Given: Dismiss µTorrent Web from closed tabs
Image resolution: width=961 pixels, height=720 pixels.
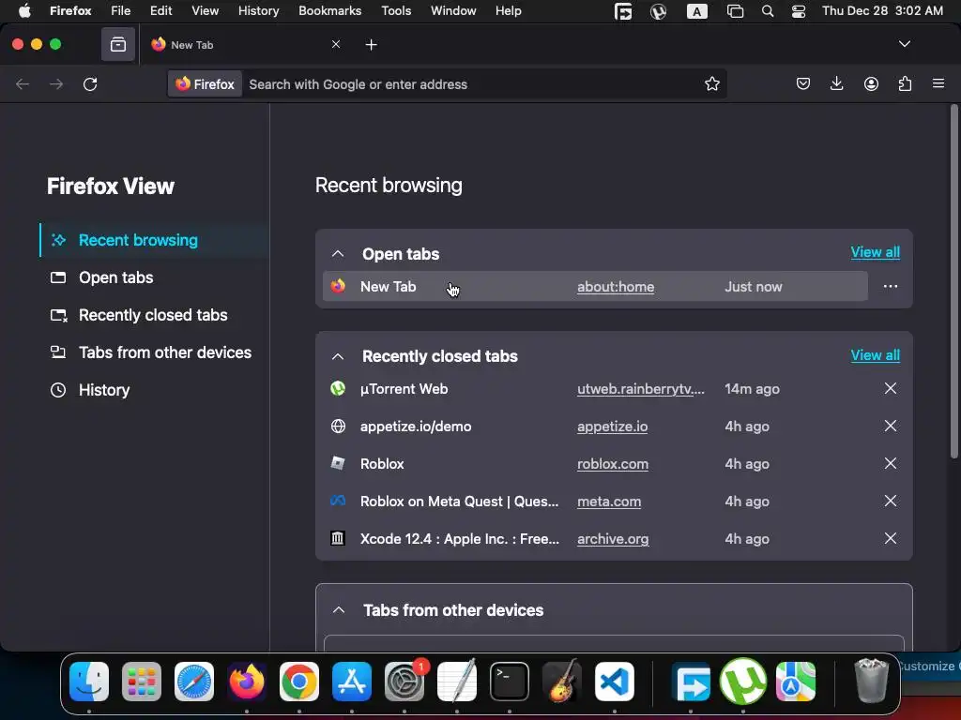Looking at the screenshot, I should pyautogui.click(x=891, y=389).
